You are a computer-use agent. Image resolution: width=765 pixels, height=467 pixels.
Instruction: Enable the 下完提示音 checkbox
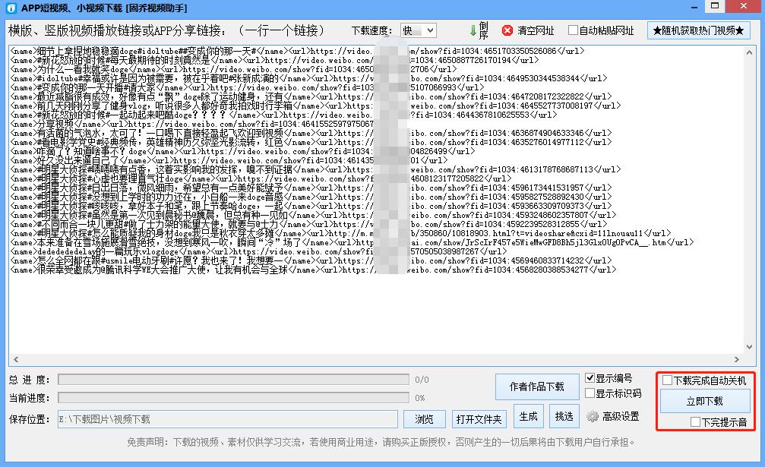pos(695,422)
